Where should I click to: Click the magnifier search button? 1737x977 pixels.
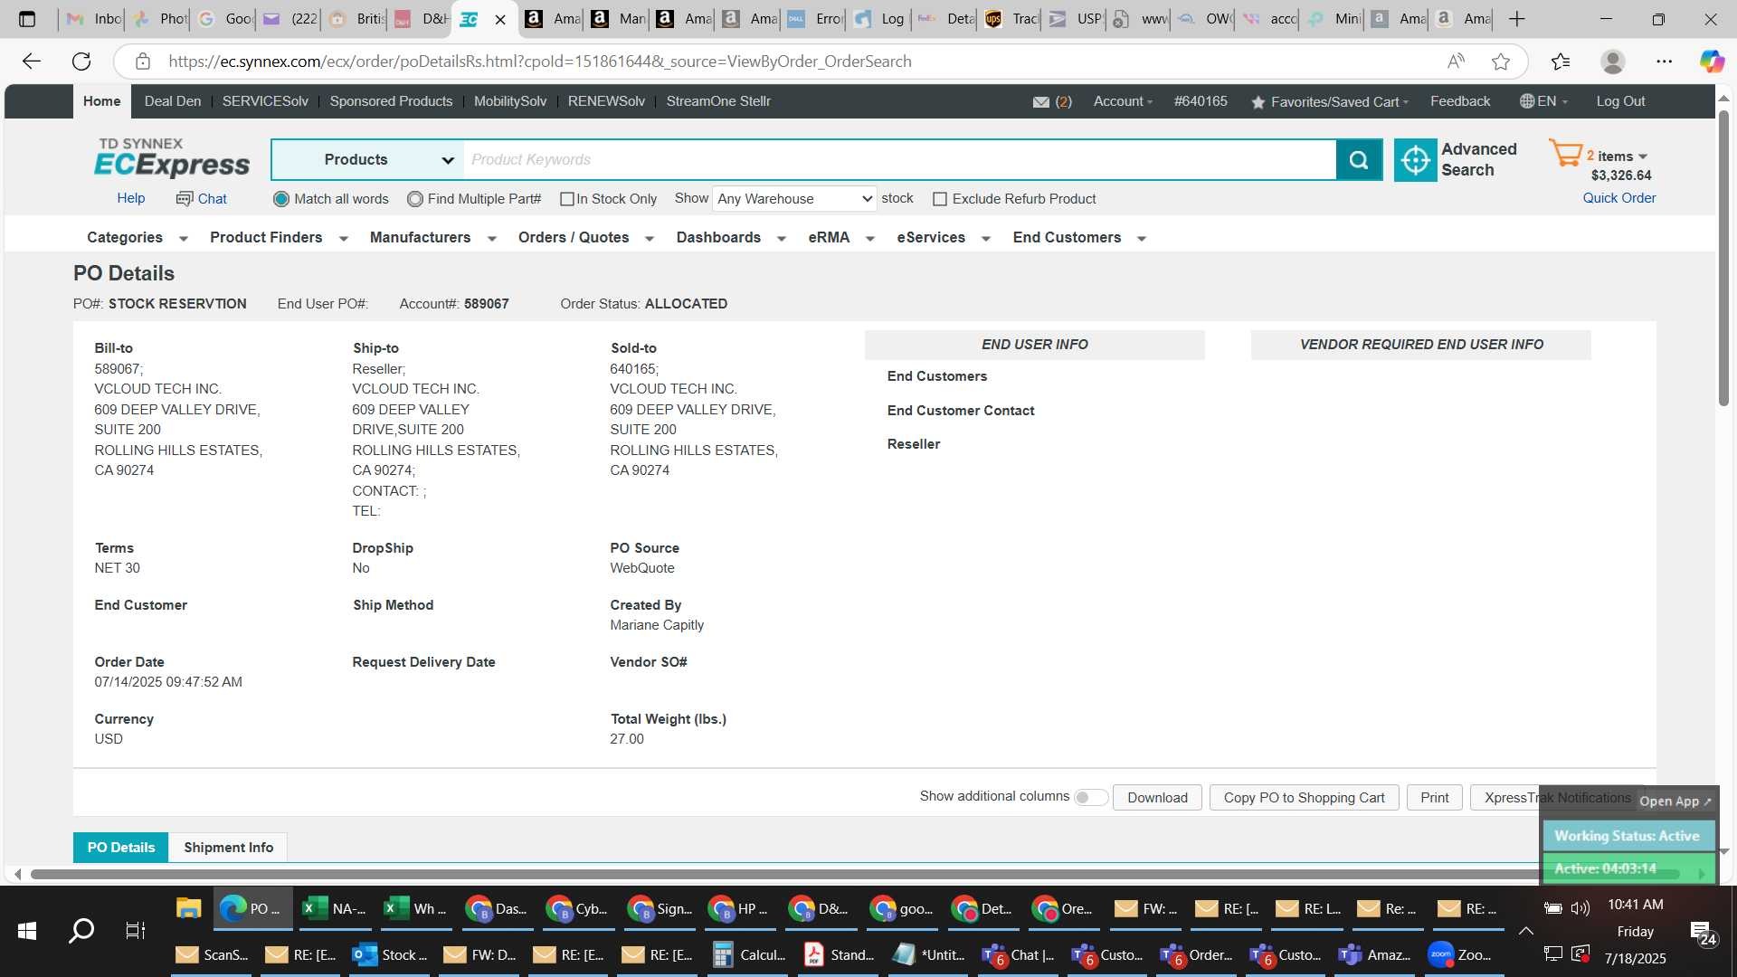pos(1359,160)
